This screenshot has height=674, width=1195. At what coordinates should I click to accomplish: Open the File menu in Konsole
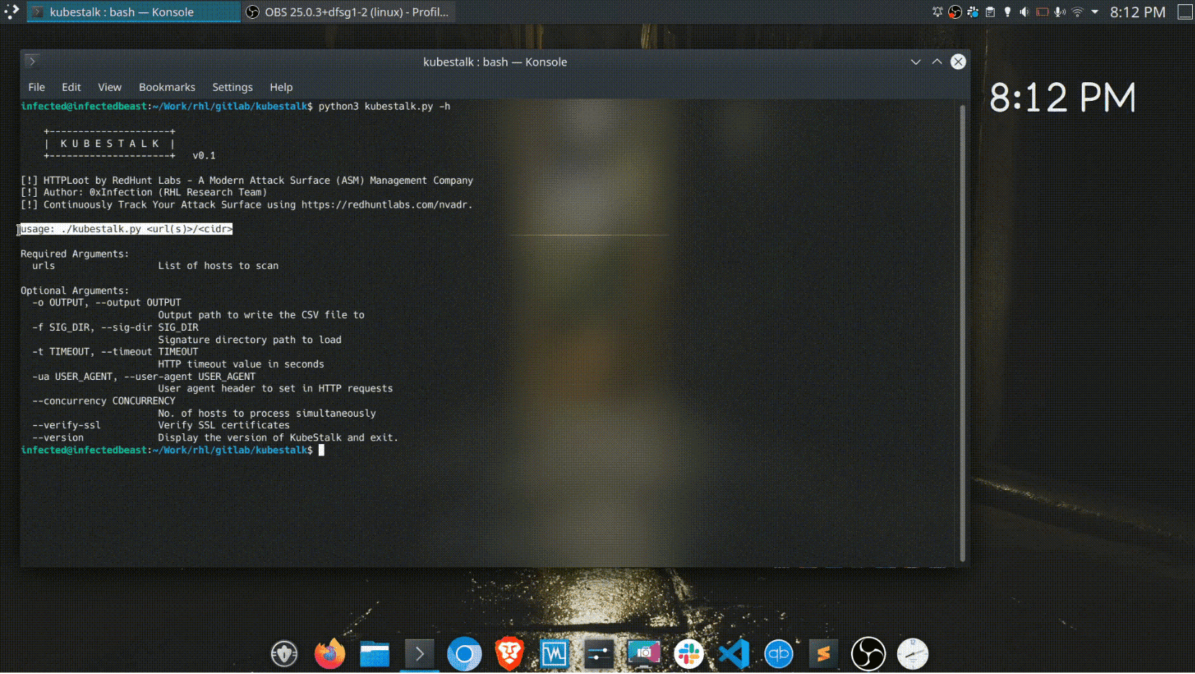pos(37,87)
